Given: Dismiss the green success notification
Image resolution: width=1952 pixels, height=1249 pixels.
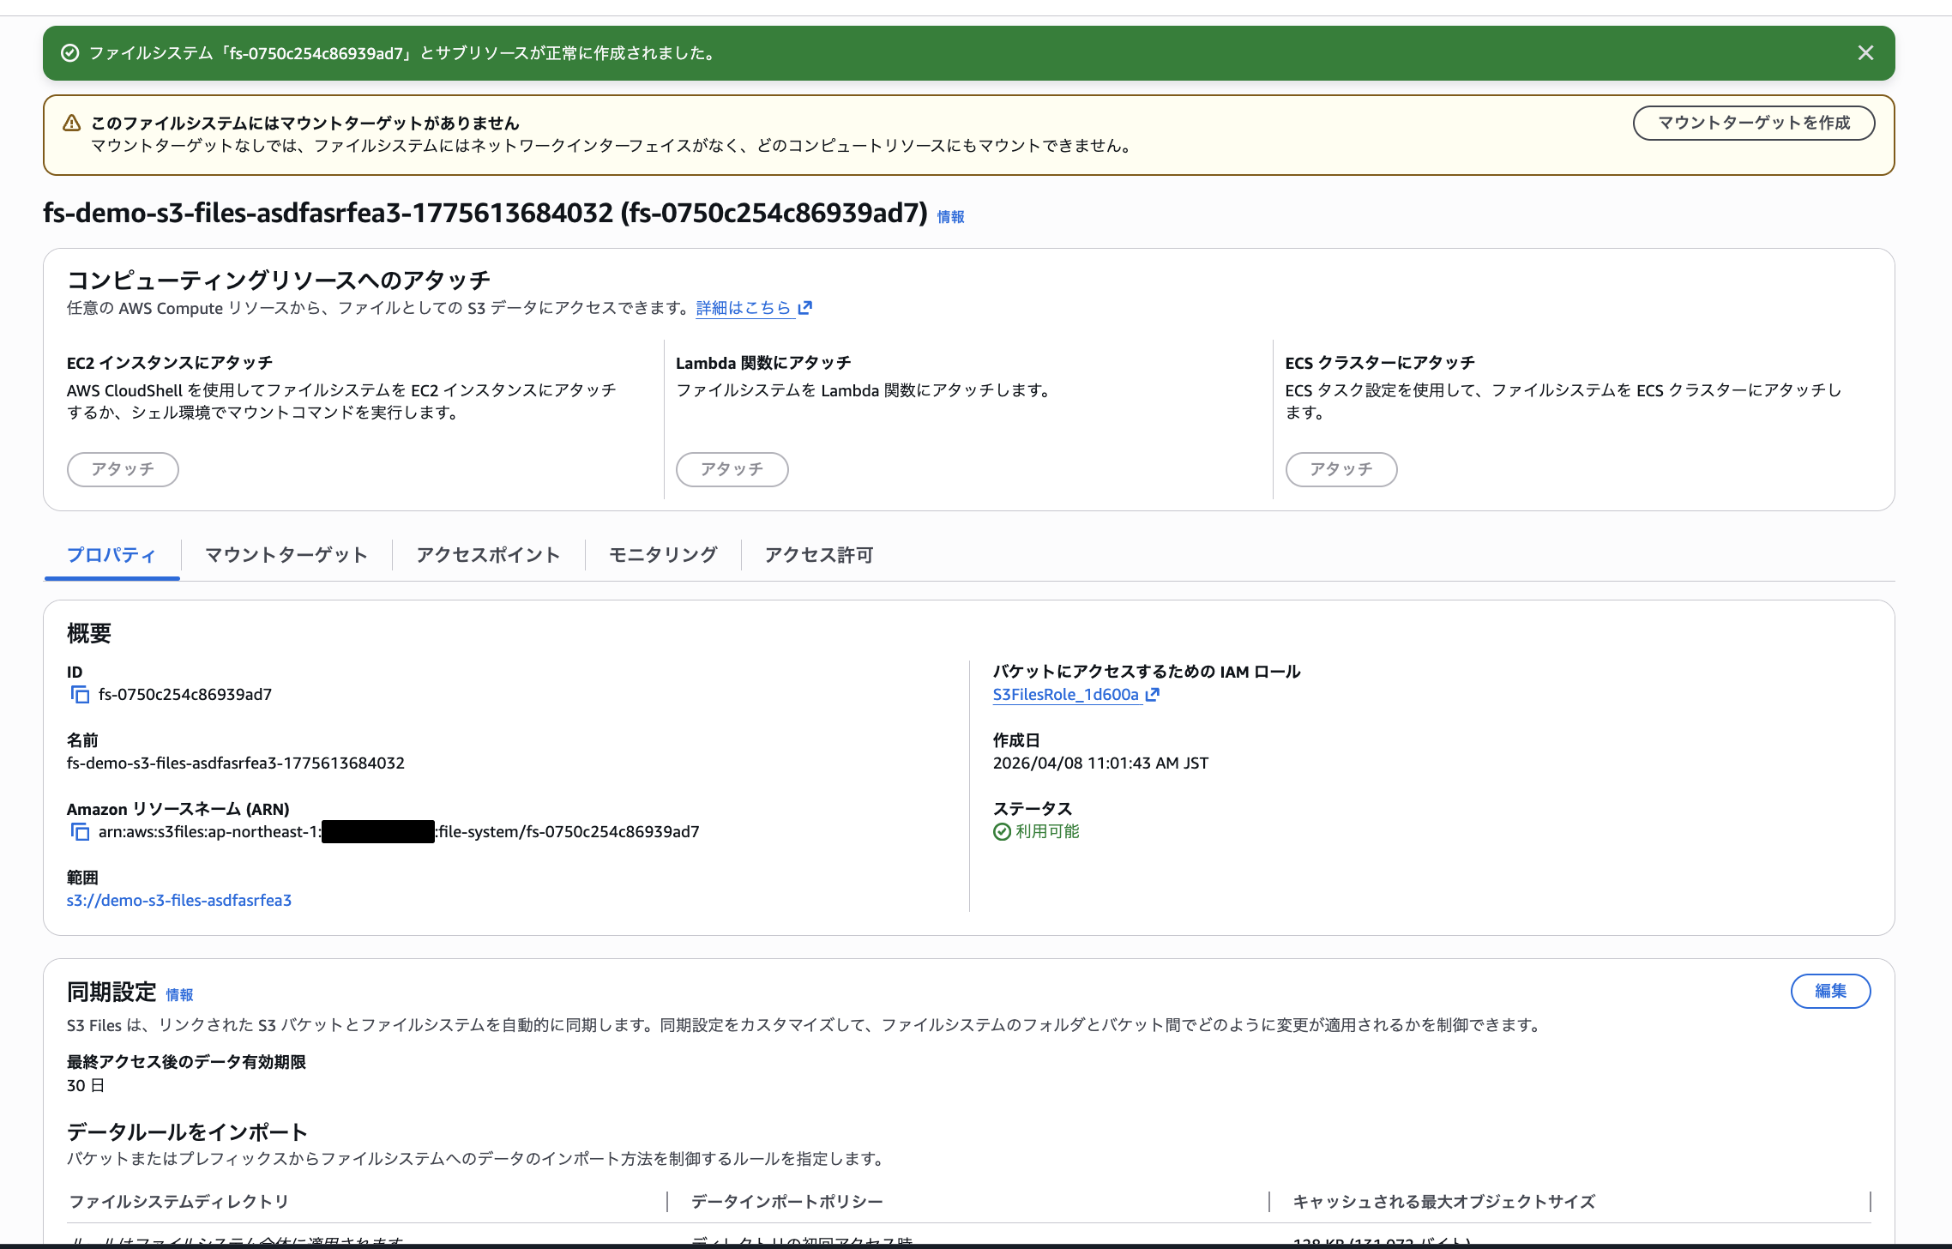Looking at the screenshot, I should pyautogui.click(x=1867, y=52).
